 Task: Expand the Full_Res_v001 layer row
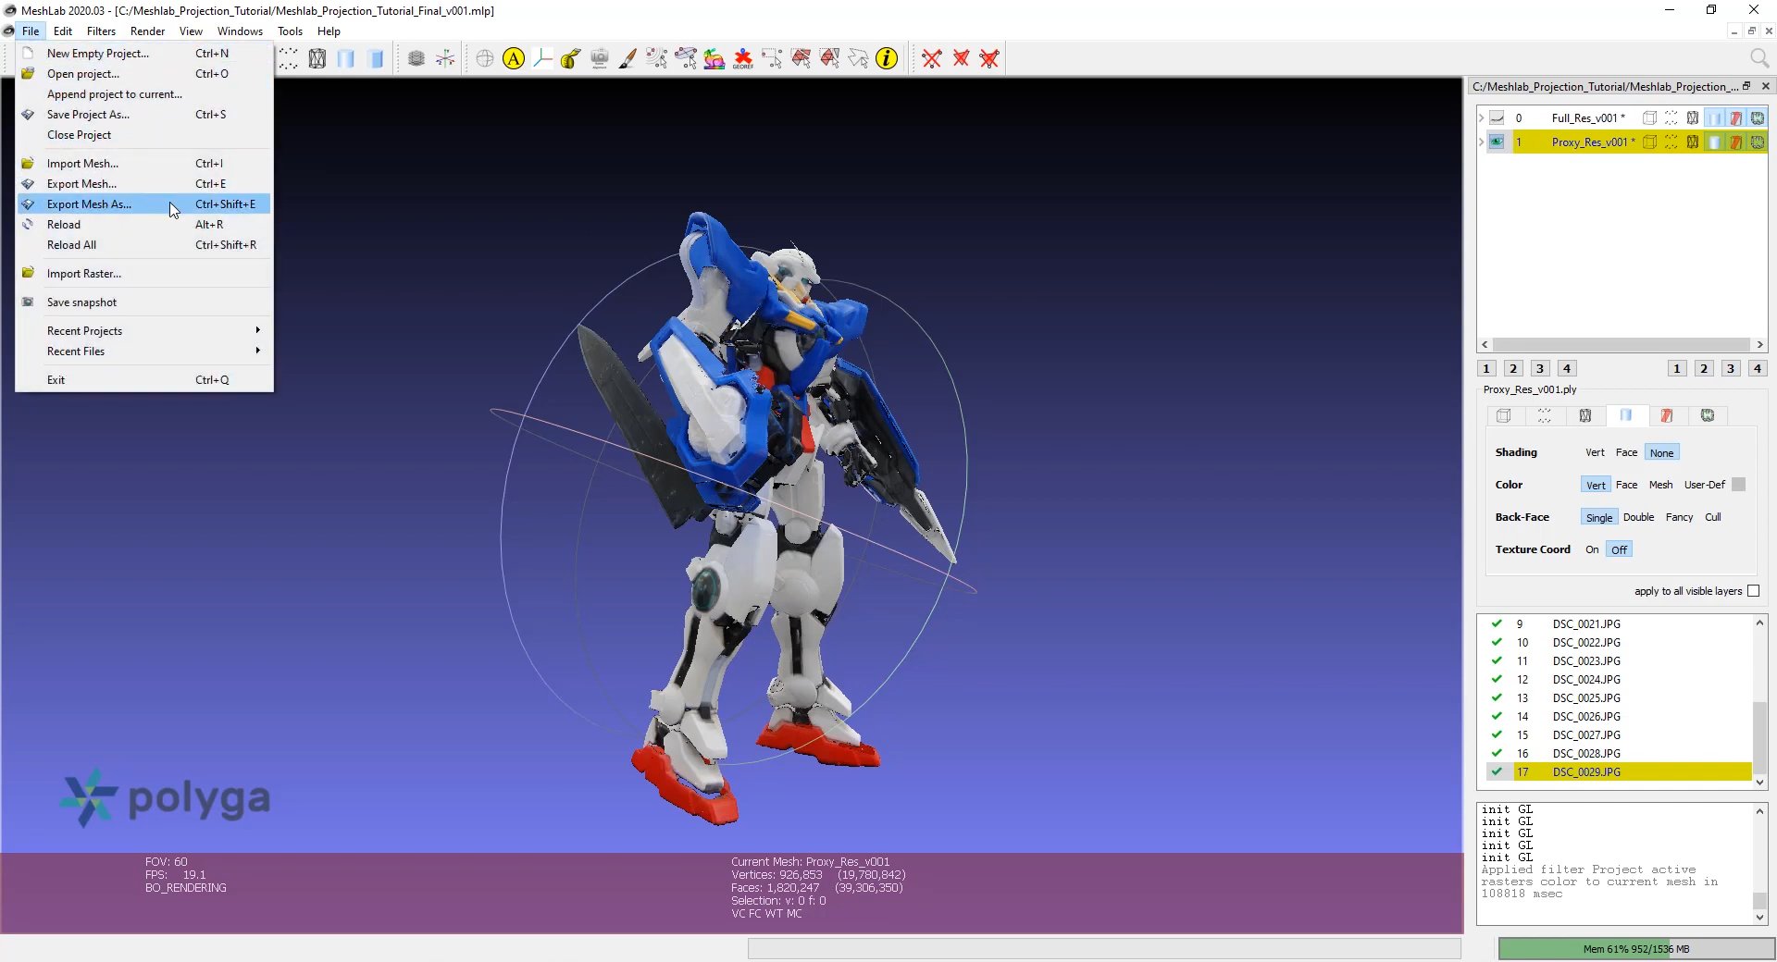1482,118
